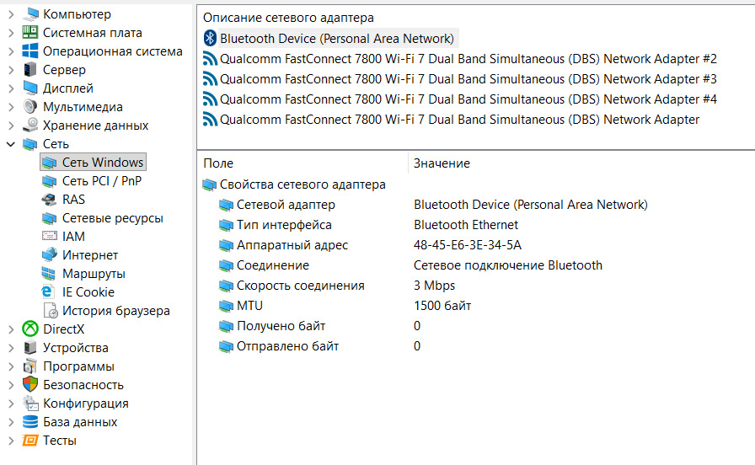Image resolution: width=755 pixels, height=465 pixels.
Task: Expand the Программы tree node
Action: click(10, 366)
